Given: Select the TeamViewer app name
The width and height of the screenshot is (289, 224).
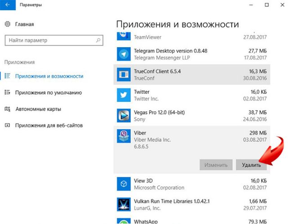Looking at the screenshot, I should tap(147, 37).
